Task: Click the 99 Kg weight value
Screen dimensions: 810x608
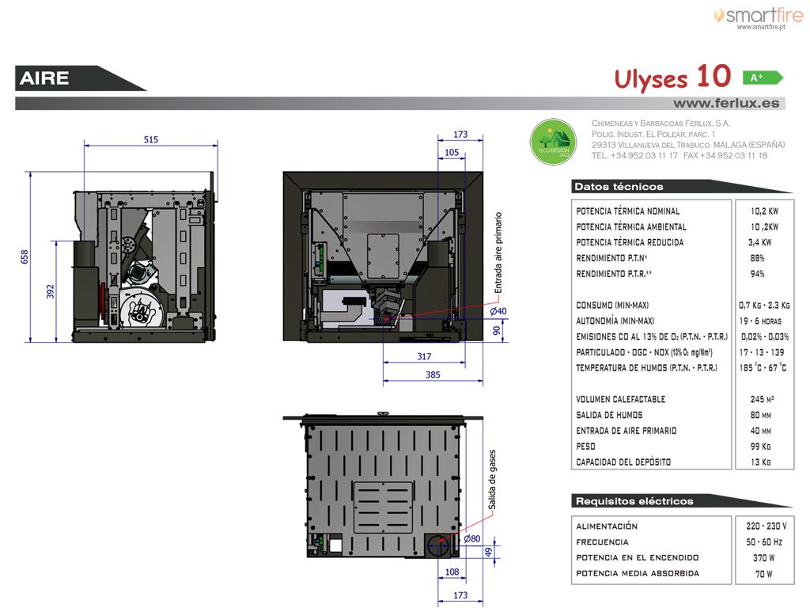Action: tap(760, 446)
